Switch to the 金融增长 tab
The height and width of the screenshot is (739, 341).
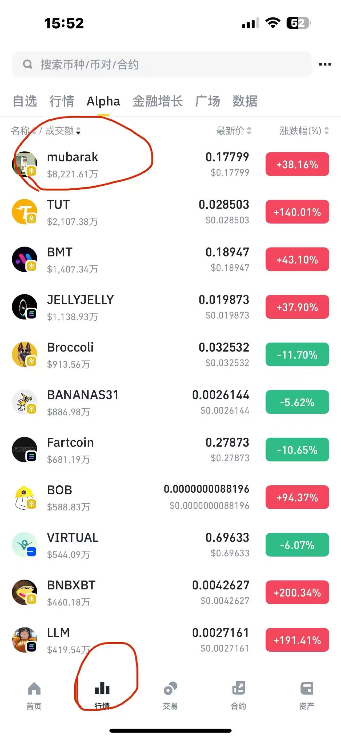(x=158, y=101)
